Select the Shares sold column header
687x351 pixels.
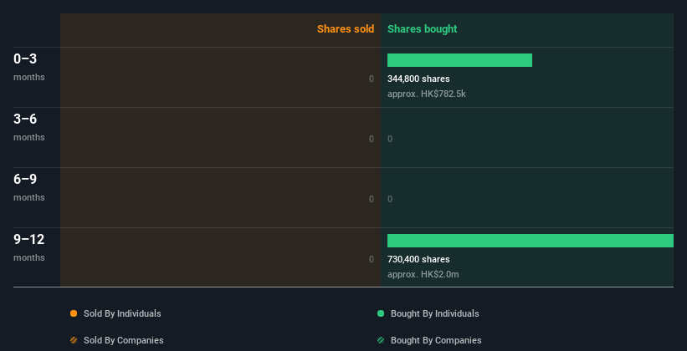pos(345,29)
